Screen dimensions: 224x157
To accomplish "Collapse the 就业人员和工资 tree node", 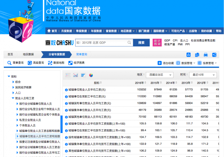I will tap(13, 98).
